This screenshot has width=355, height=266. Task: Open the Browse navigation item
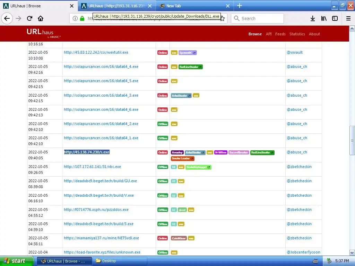[x=255, y=34]
